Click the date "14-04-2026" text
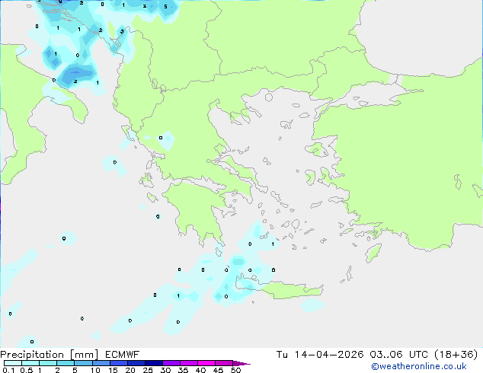Screen dimensions: 483x373 pos(329,355)
